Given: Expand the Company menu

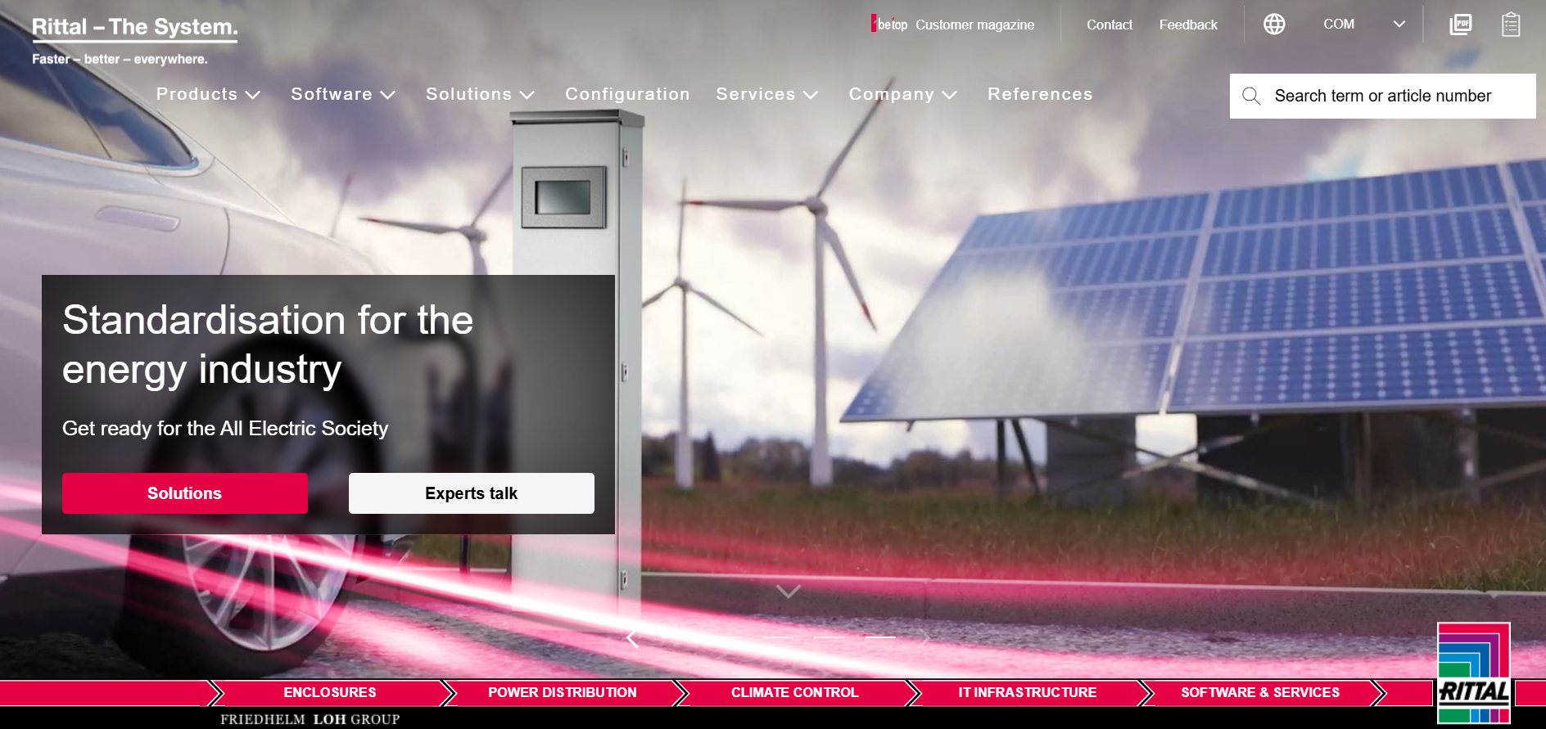Looking at the screenshot, I should [902, 94].
